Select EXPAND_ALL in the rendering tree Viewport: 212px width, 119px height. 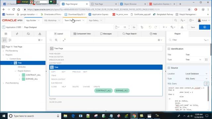pyautogui.click(x=32, y=79)
